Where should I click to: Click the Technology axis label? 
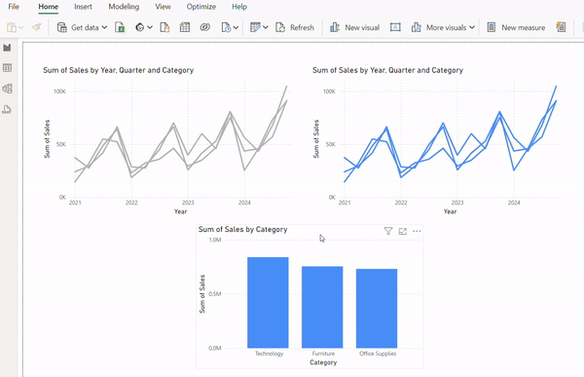point(269,354)
